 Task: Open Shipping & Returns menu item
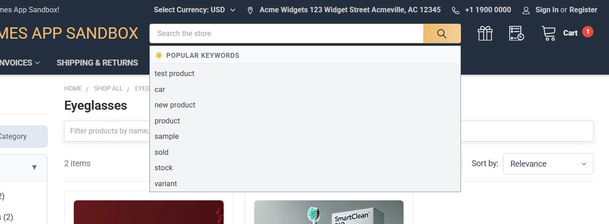tap(97, 63)
